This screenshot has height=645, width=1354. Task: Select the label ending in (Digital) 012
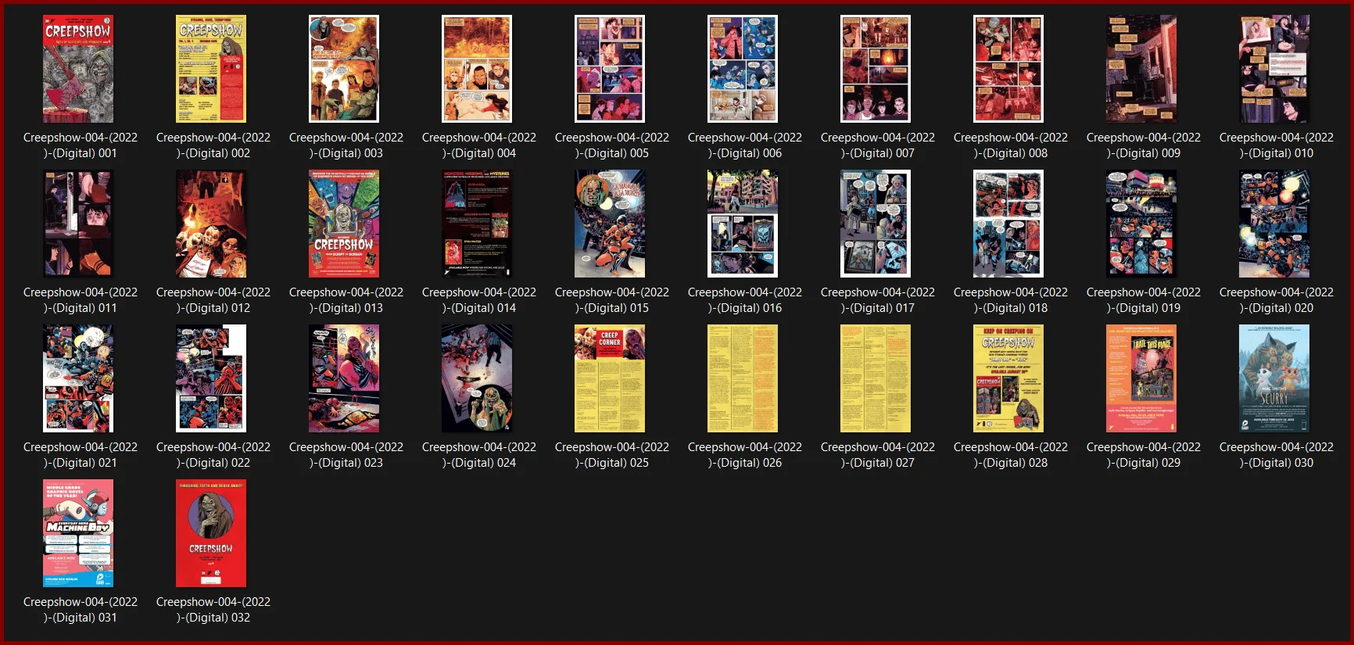(x=213, y=300)
